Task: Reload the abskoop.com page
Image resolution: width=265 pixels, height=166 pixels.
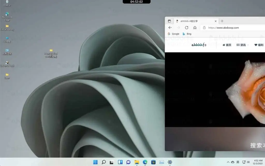Action: coord(187,28)
